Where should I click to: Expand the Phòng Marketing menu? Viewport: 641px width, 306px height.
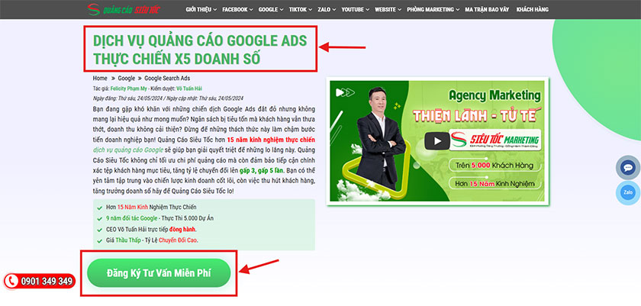(433, 9)
